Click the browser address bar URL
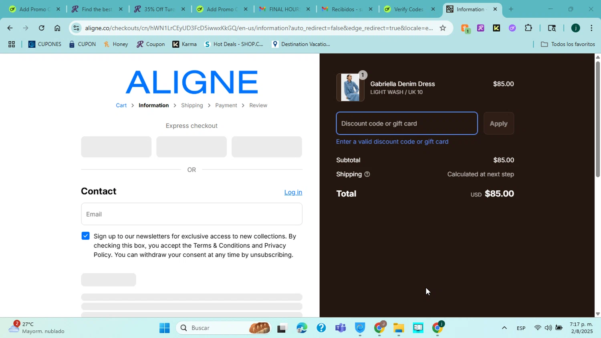The image size is (601, 338). pos(259,28)
